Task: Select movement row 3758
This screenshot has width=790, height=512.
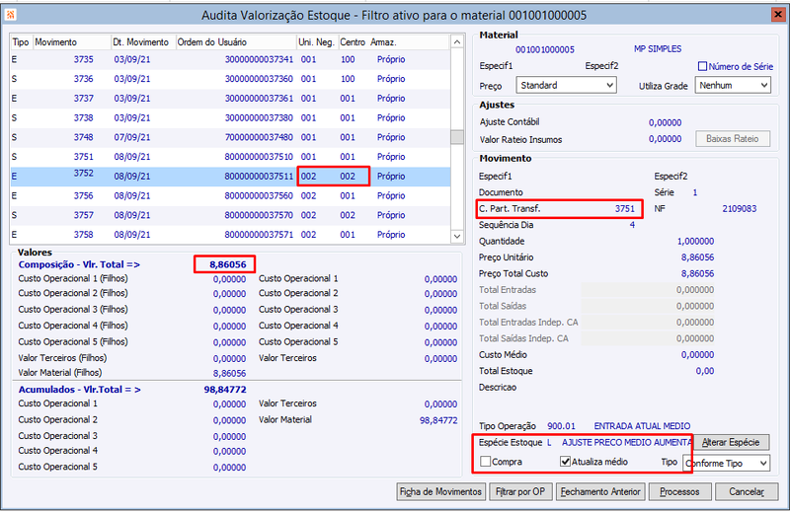Action: [230, 235]
